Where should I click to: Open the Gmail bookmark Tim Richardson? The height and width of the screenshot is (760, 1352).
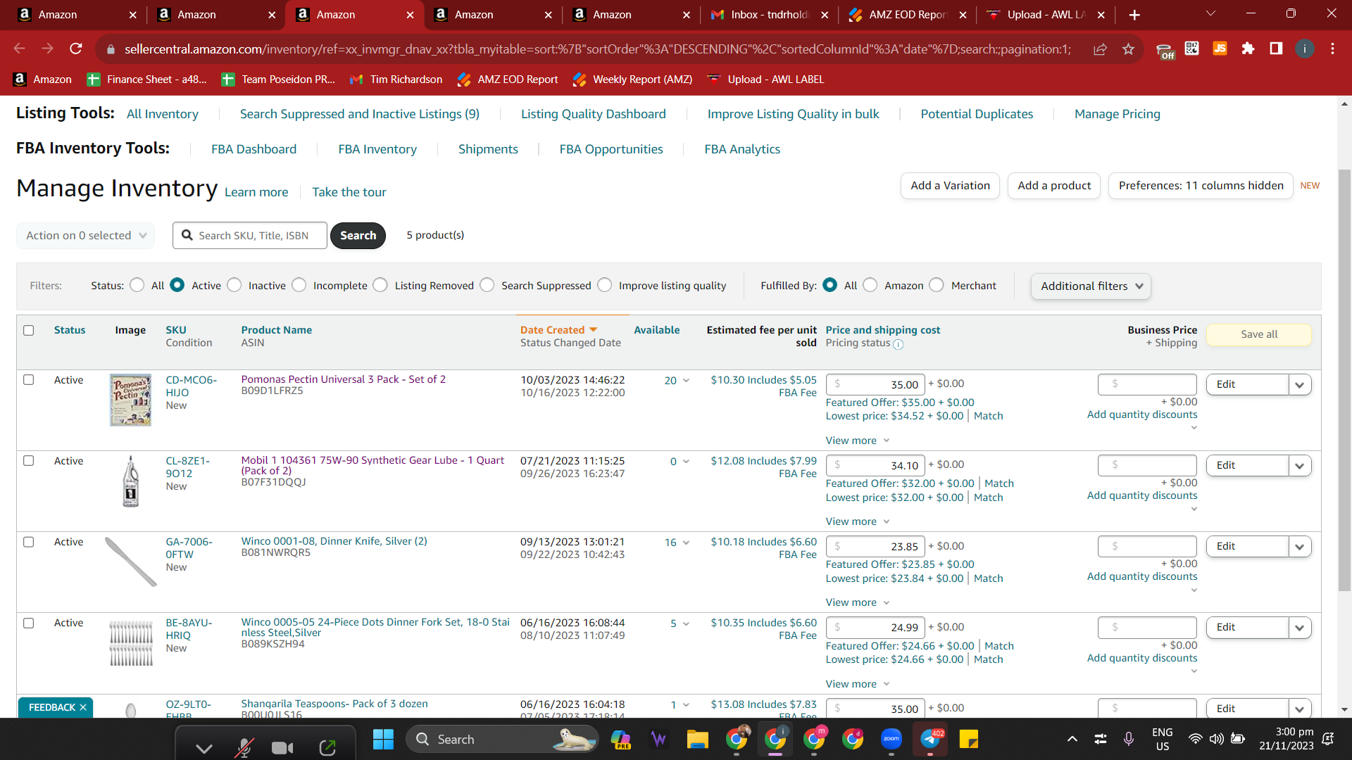click(x=396, y=80)
